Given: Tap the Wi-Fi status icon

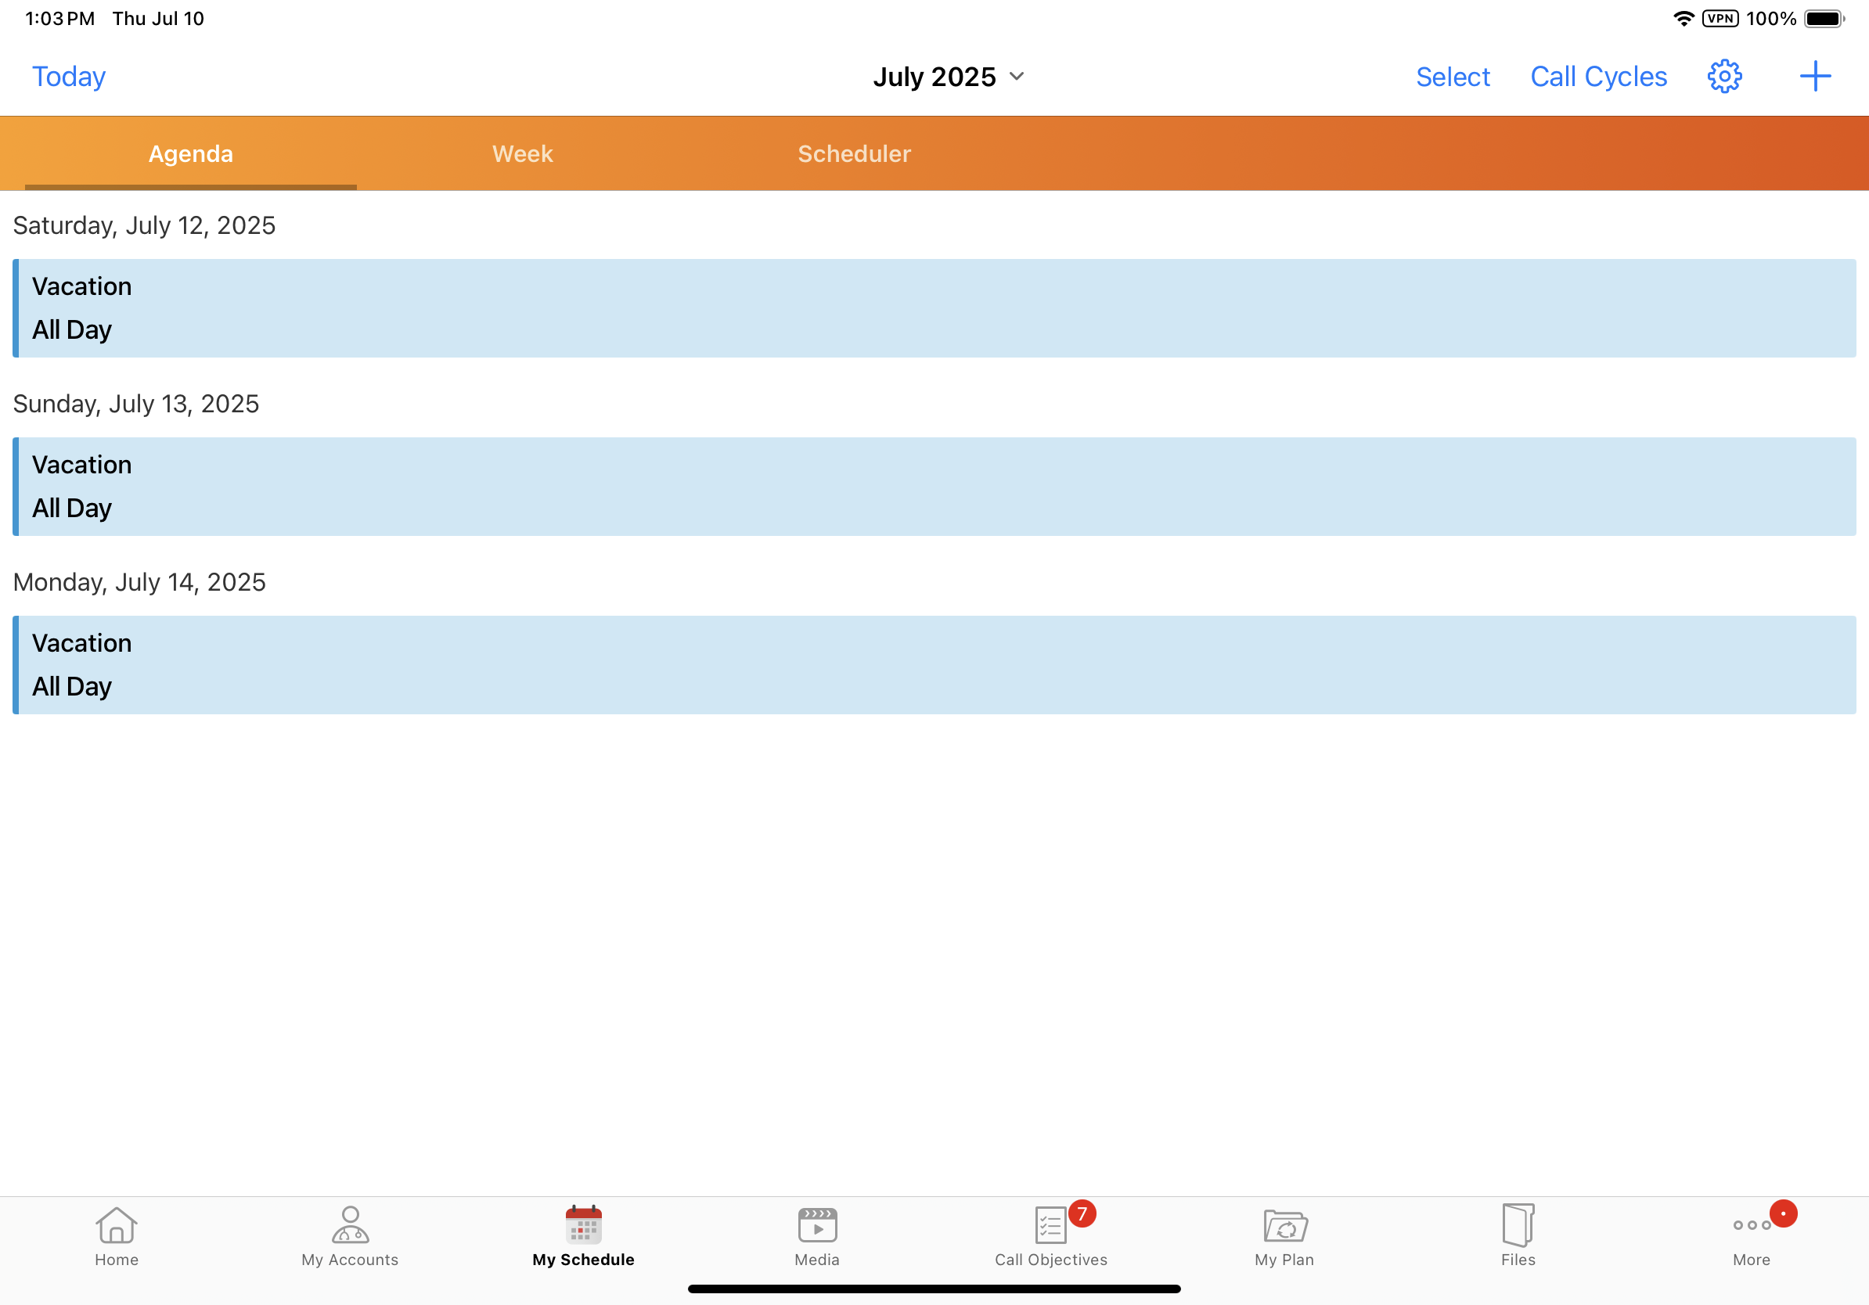Looking at the screenshot, I should click(x=1684, y=19).
